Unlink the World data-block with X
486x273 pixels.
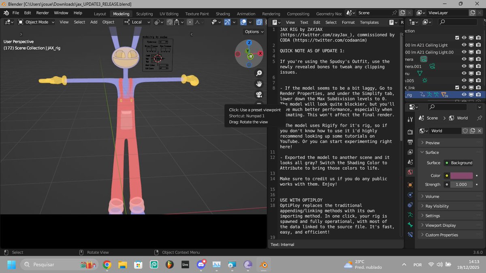pos(480,131)
